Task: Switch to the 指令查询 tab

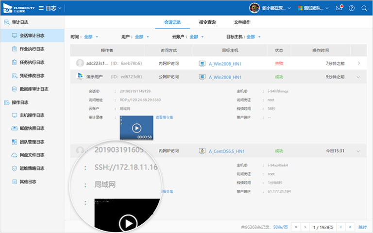Action: click(x=207, y=22)
